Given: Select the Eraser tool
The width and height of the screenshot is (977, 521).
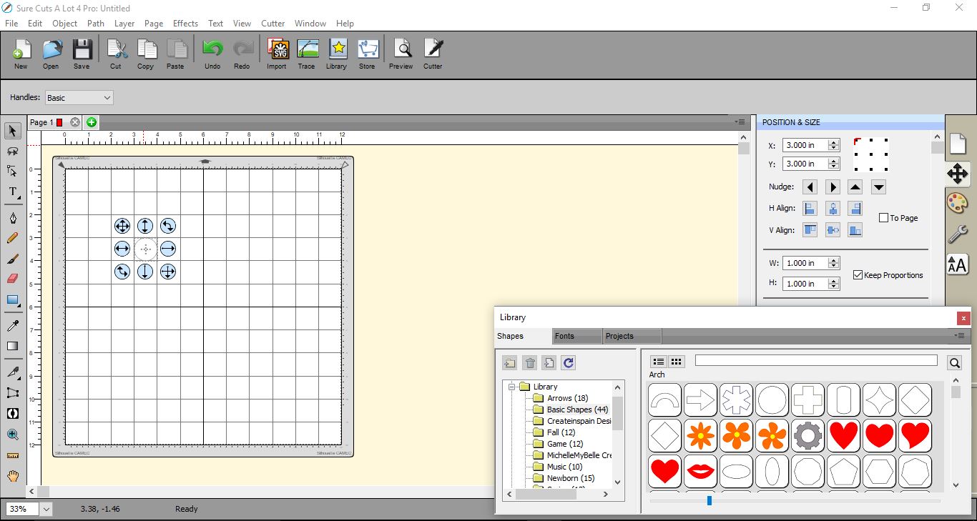Looking at the screenshot, I should pos(13,279).
